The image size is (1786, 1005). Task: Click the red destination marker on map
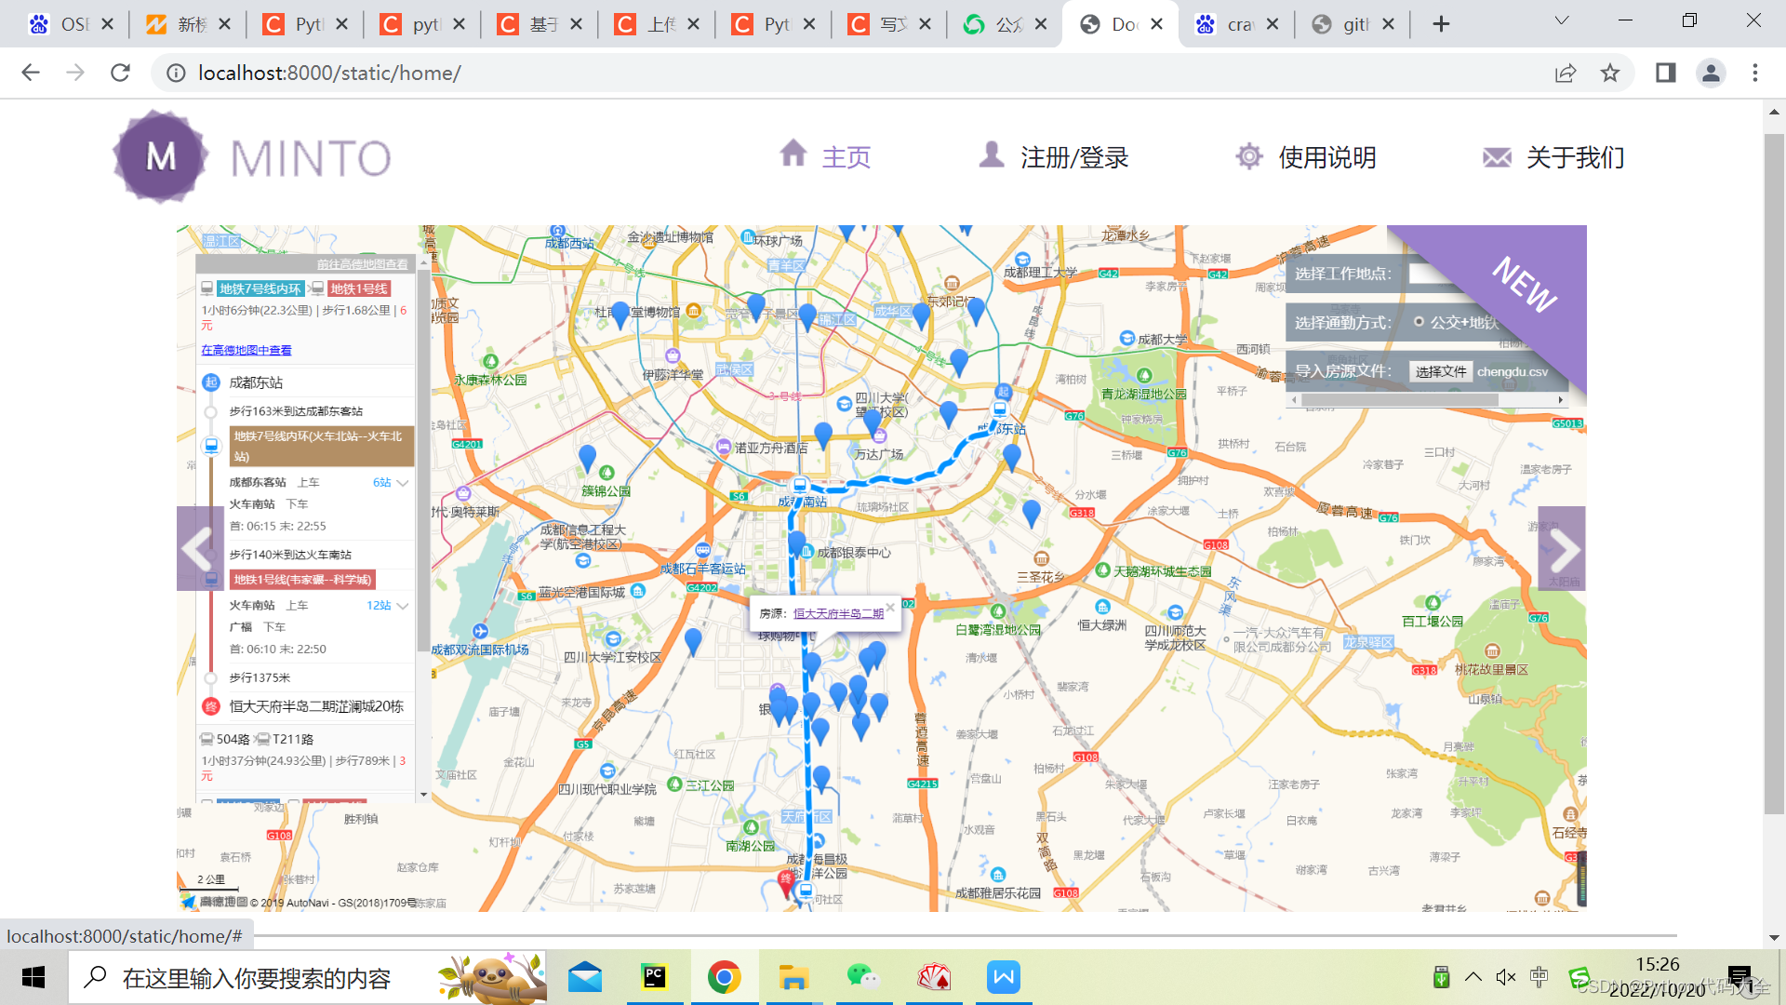(x=786, y=880)
